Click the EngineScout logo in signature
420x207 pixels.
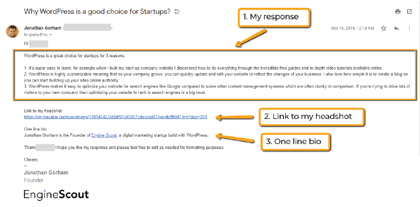tap(56, 195)
